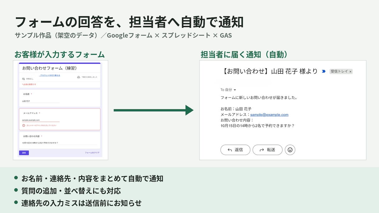Click the blue importance marker beside the email subject
The width and height of the screenshot is (379, 213).
pos(324,71)
